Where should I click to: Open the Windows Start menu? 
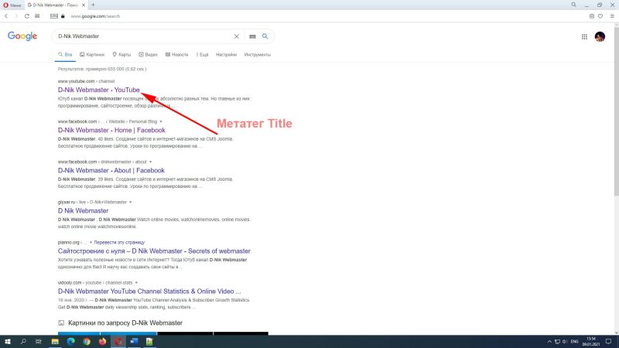(7, 341)
